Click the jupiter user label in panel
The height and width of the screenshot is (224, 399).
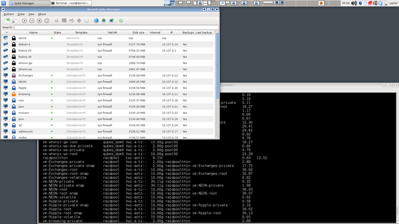tap(393, 3)
